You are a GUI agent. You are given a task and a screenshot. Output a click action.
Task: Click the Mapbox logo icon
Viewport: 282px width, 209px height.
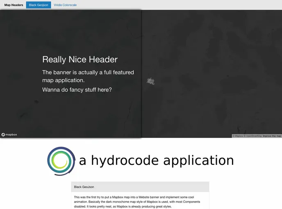(9, 134)
